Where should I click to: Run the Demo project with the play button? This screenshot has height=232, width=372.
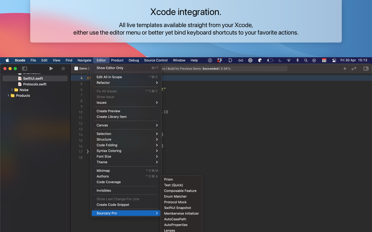coord(51,68)
